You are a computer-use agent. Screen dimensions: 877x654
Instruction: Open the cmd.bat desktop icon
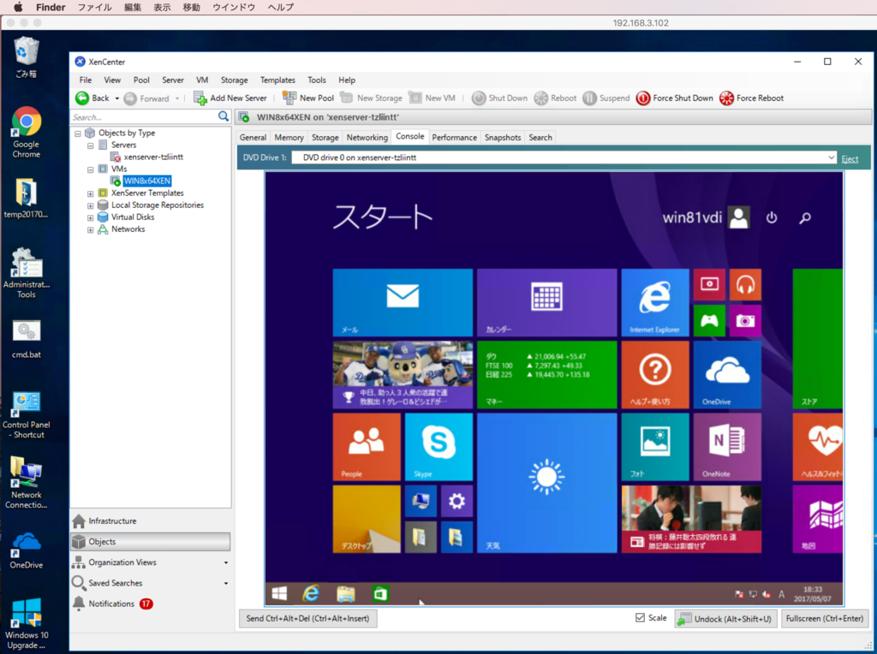27,339
